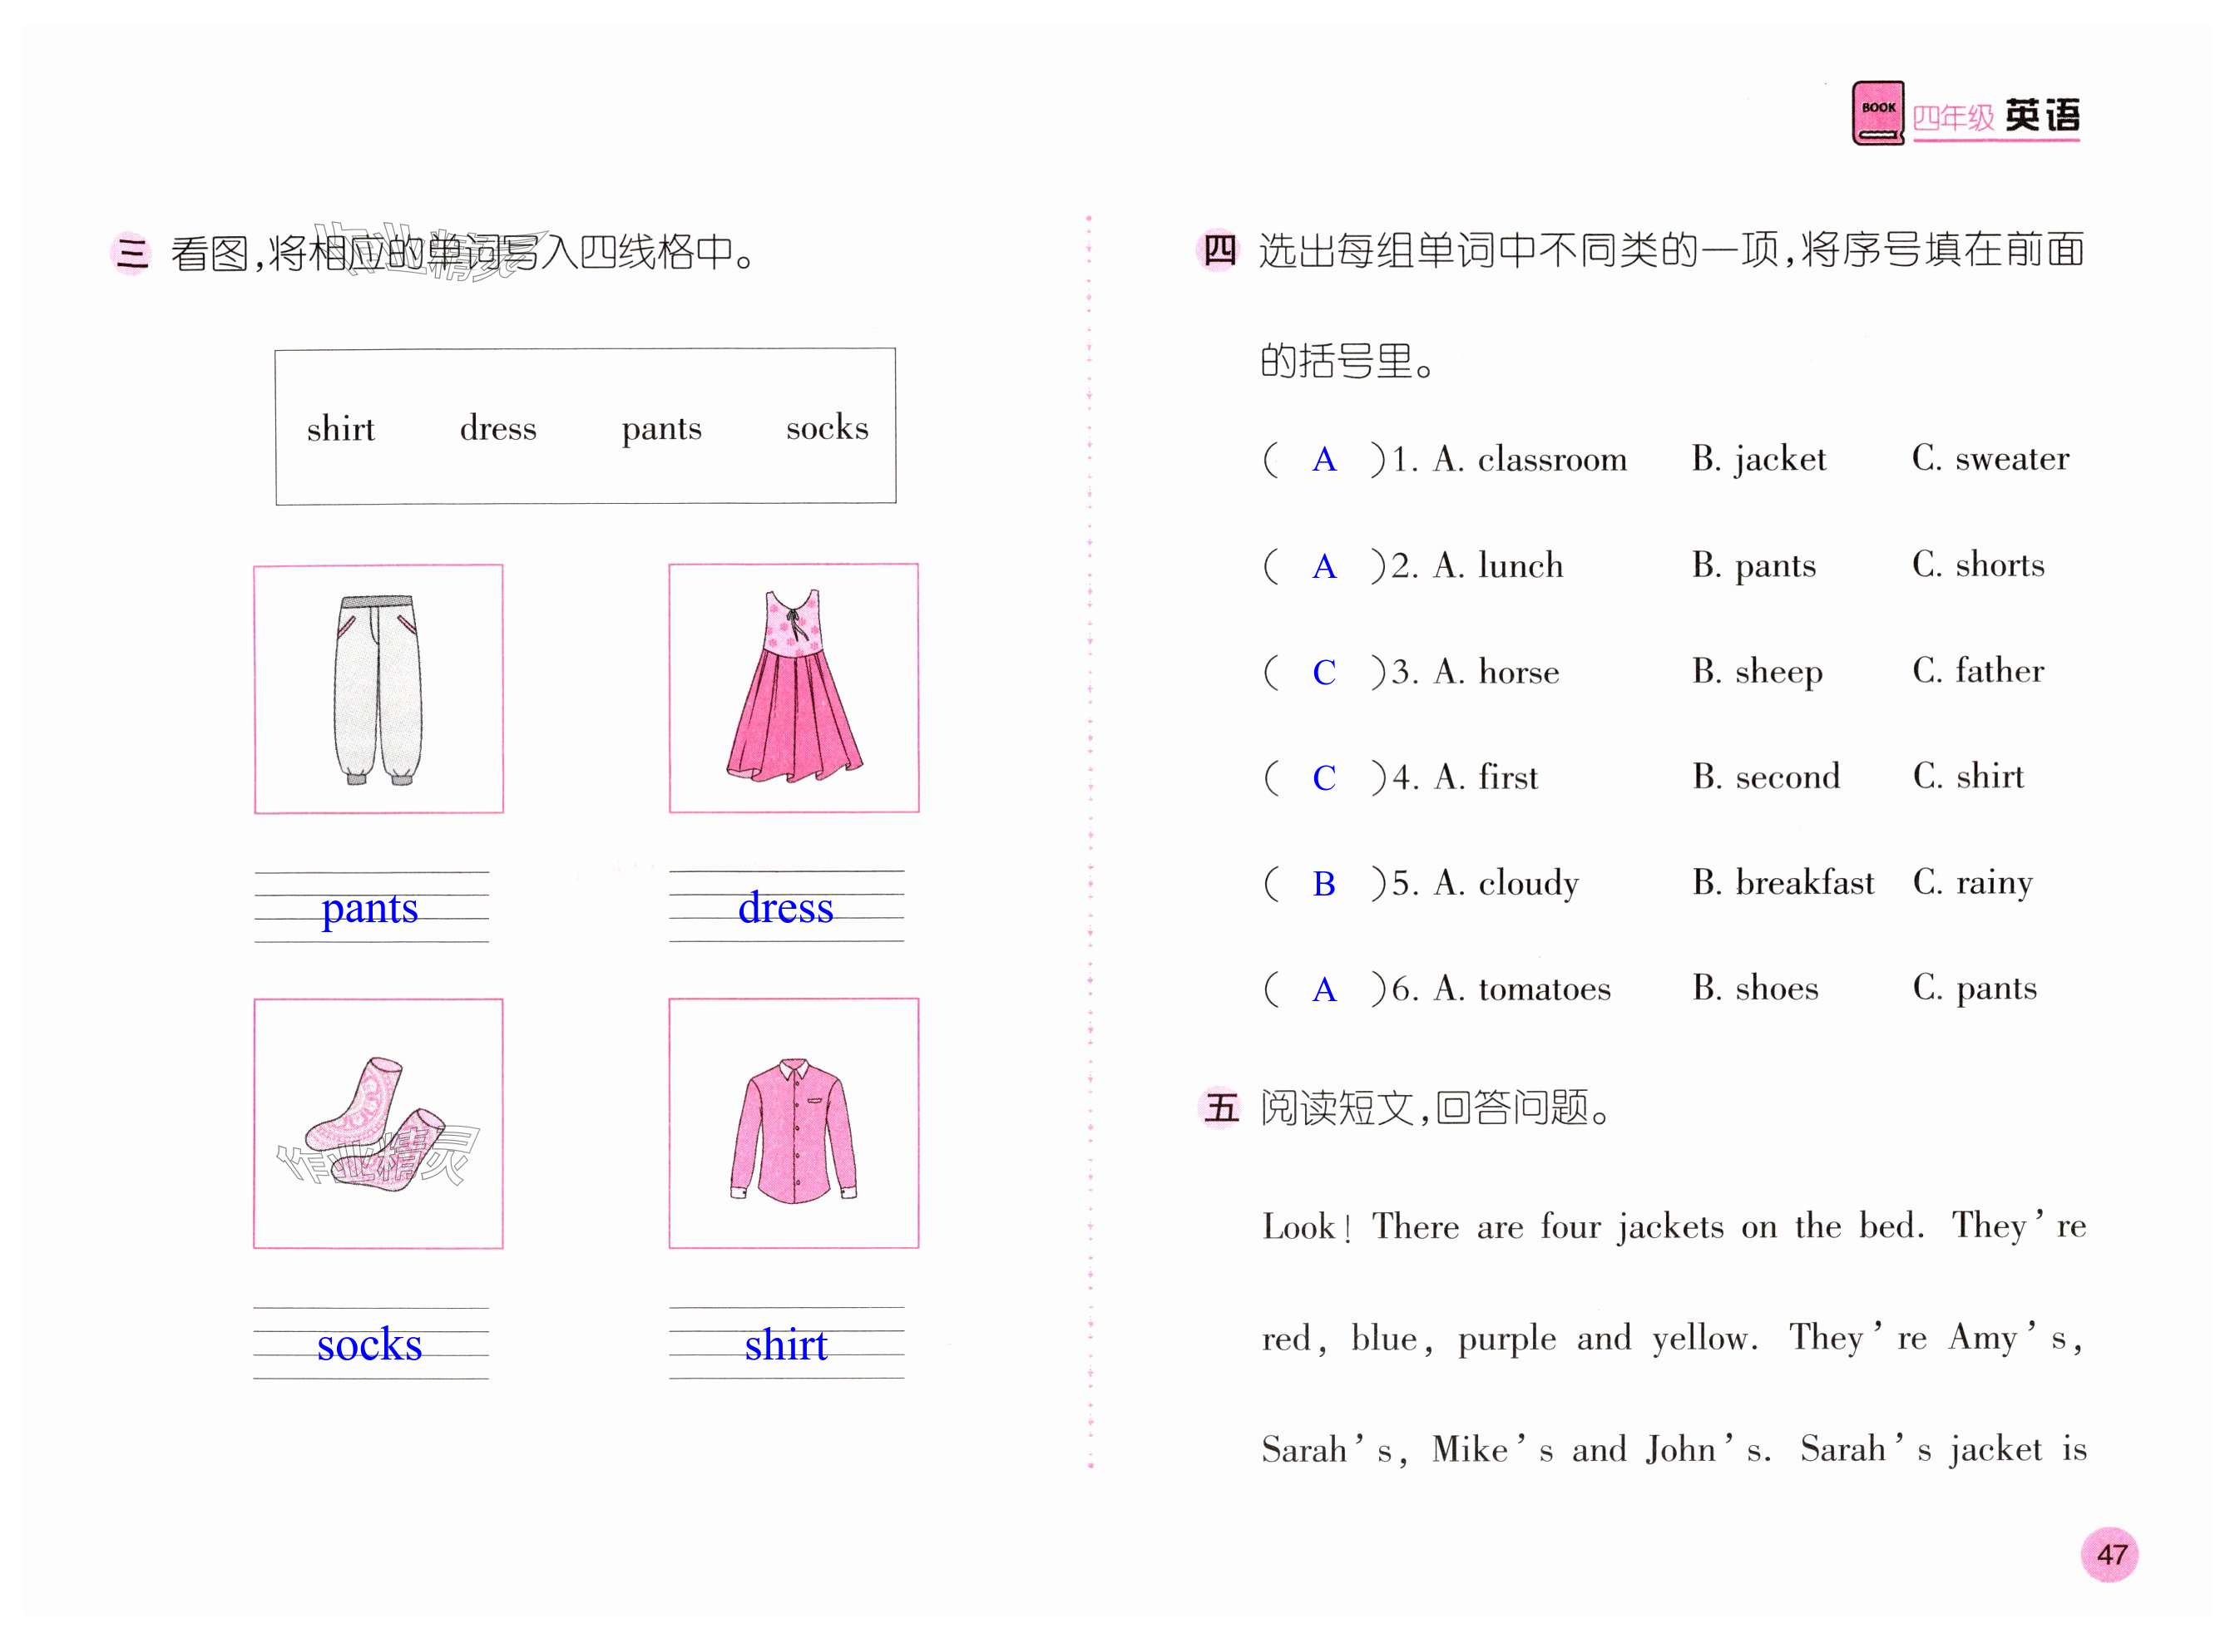Click the answer bracket for question 3
The height and width of the screenshot is (1638, 2235).
tap(1323, 673)
